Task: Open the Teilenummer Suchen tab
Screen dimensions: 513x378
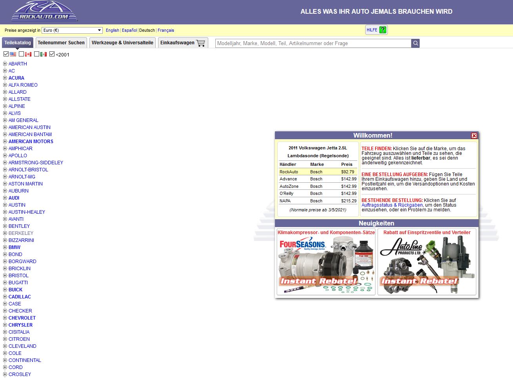Action: [61, 43]
